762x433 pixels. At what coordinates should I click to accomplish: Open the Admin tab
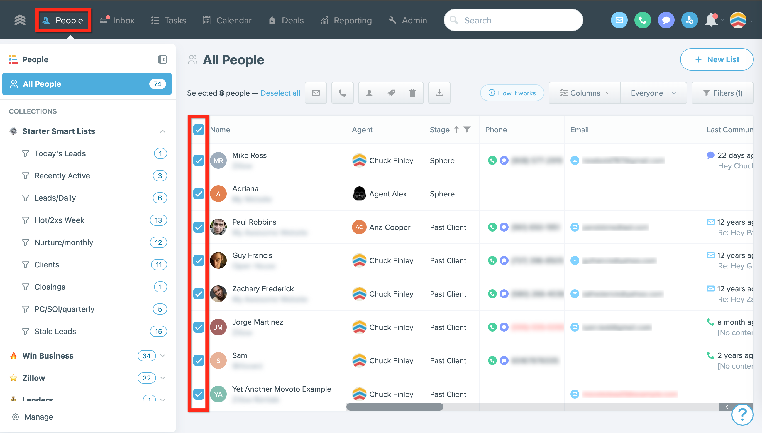click(x=408, y=20)
